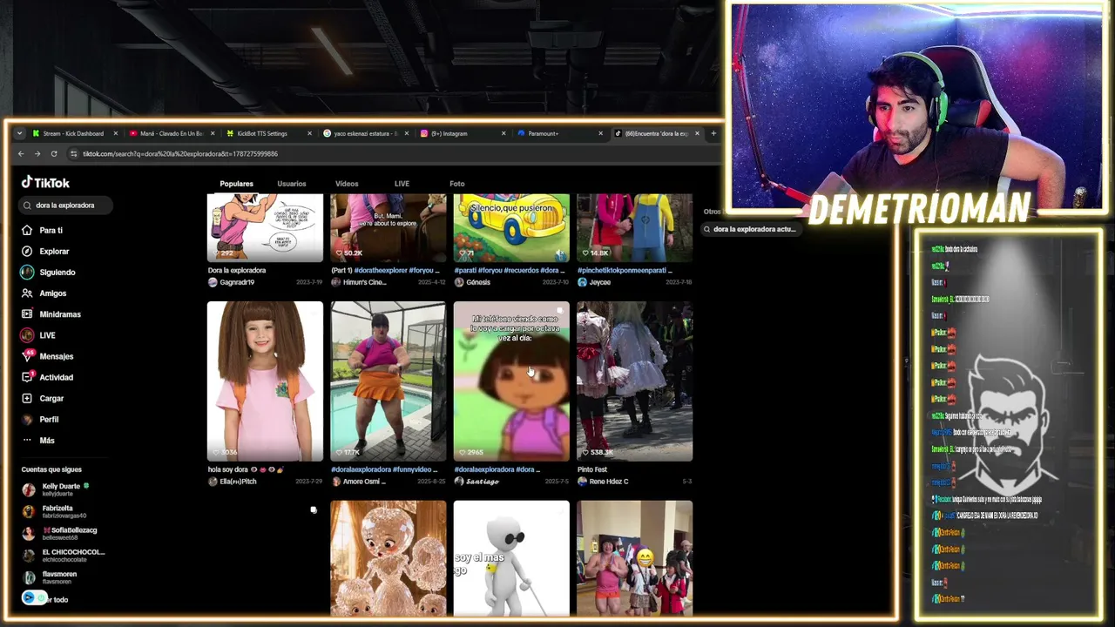Close the TikTok 'Encuentra dora la exp' tab
The height and width of the screenshot is (627, 1115).
697,133
